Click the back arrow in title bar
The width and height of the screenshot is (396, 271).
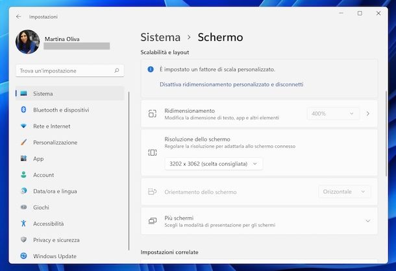(18, 16)
